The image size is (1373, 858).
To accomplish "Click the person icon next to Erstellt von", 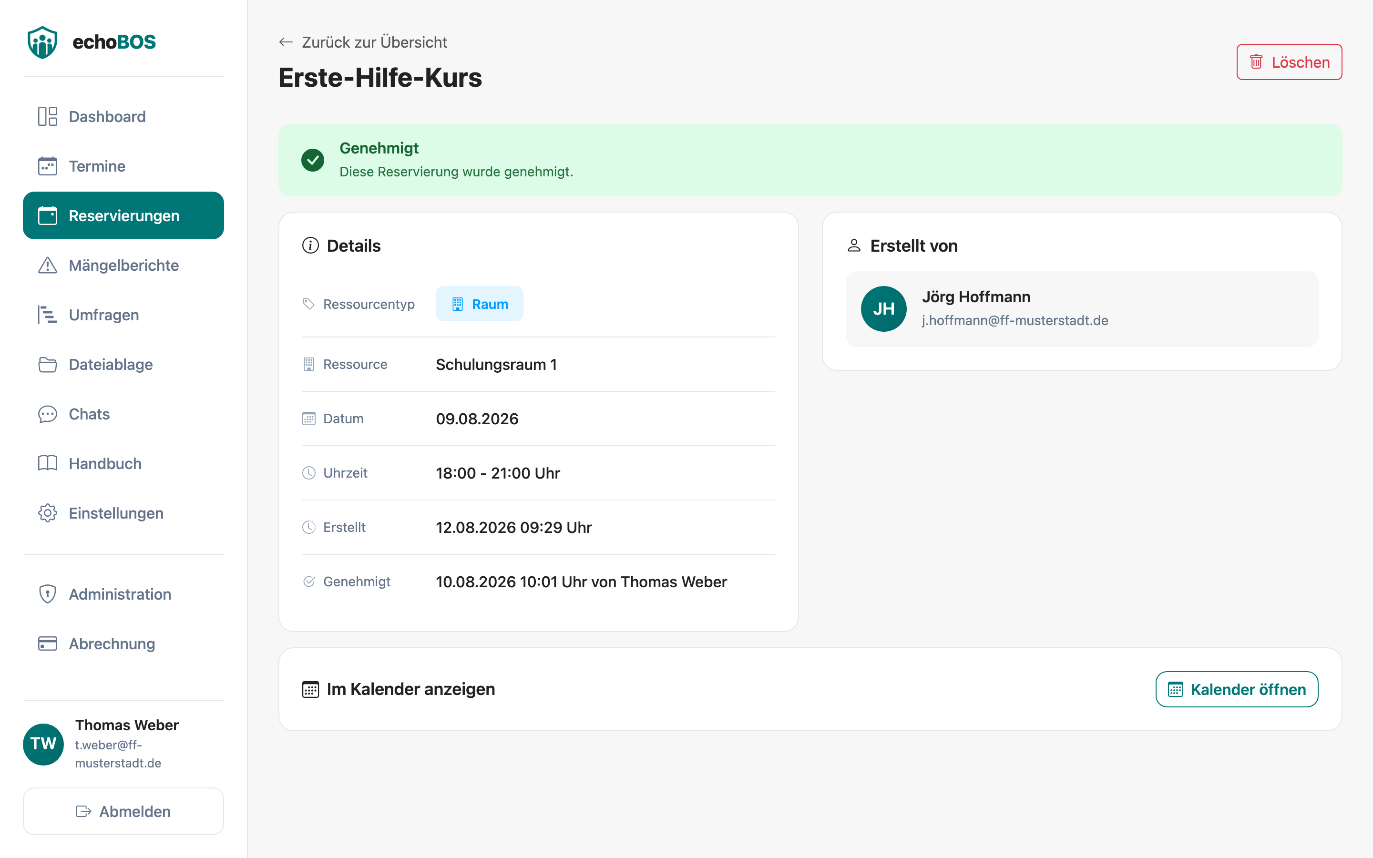I will click(x=854, y=245).
